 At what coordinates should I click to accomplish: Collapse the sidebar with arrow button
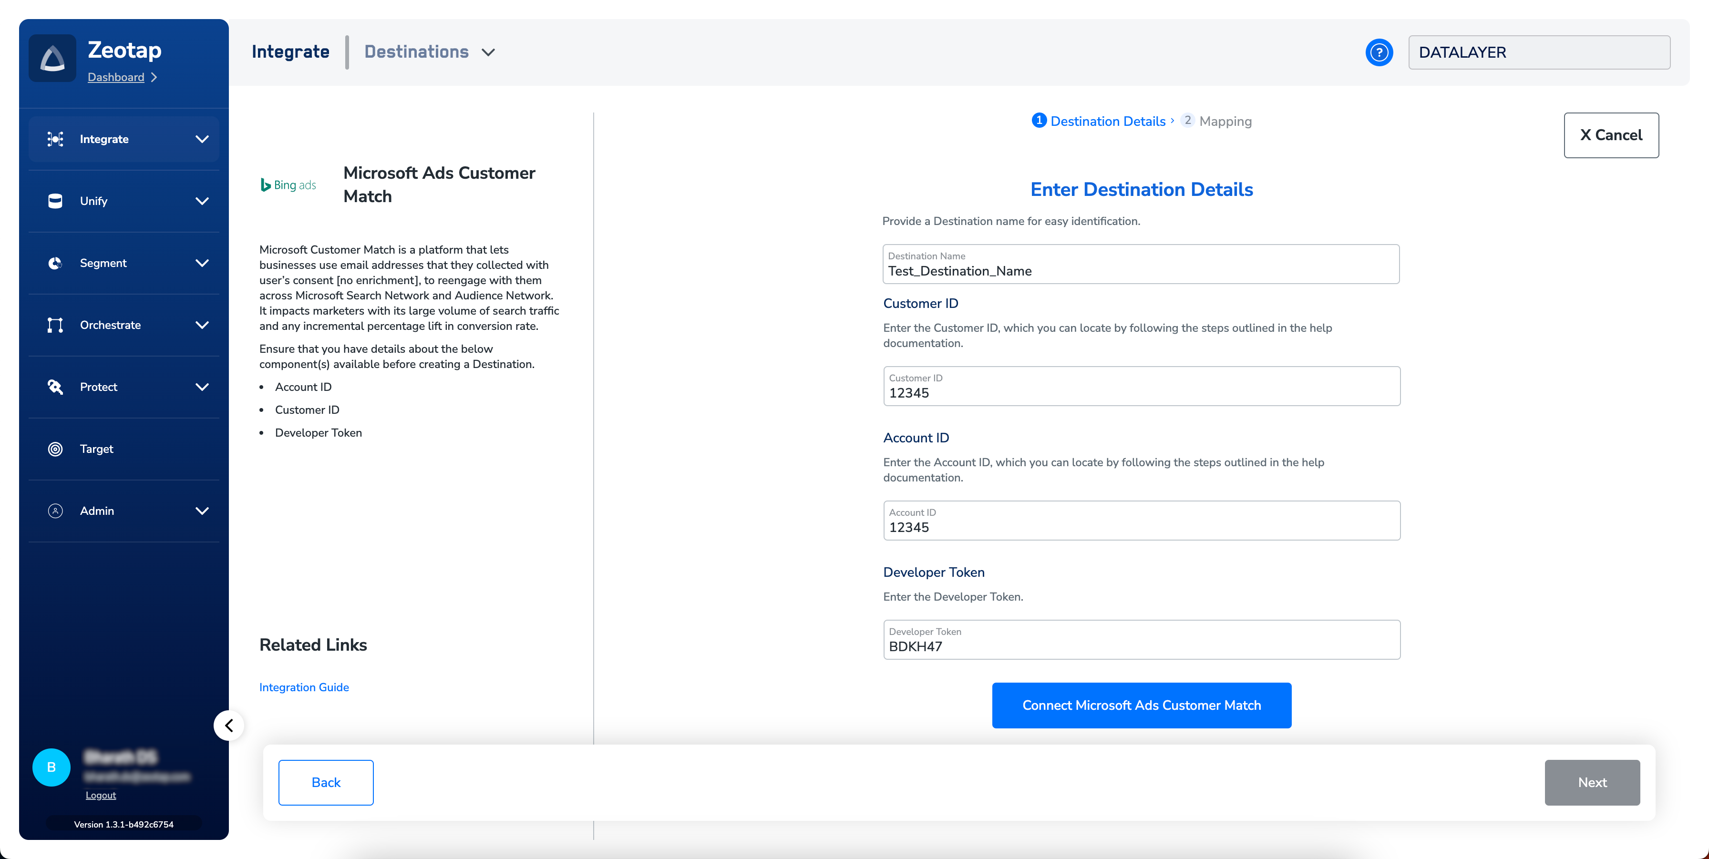coord(229,725)
